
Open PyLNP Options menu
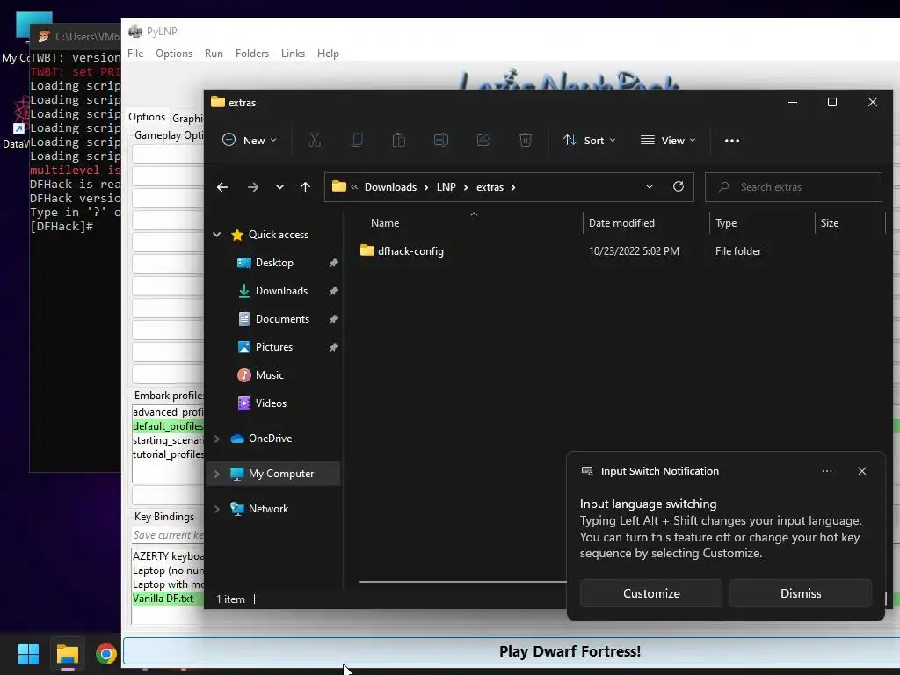(x=174, y=54)
